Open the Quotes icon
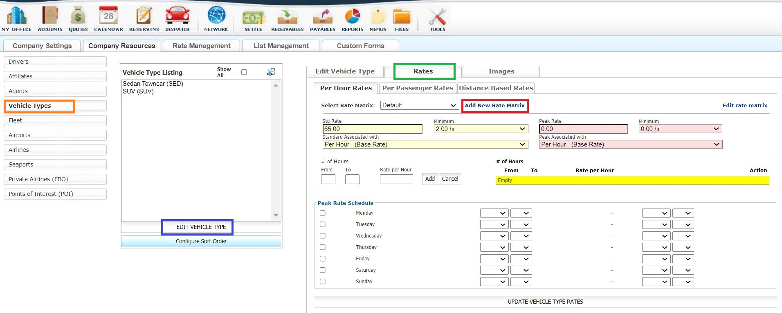This screenshot has height=313, width=782. click(x=78, y=19)
